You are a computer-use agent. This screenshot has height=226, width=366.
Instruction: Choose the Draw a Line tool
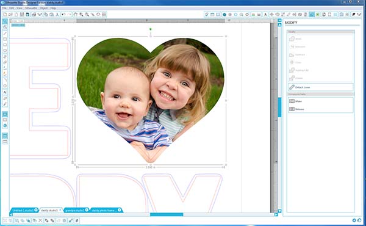[5, 34]
